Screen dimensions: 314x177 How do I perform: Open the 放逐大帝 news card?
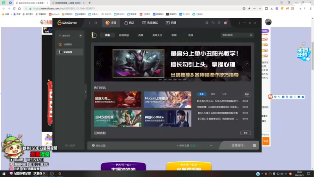pos(117,100)
